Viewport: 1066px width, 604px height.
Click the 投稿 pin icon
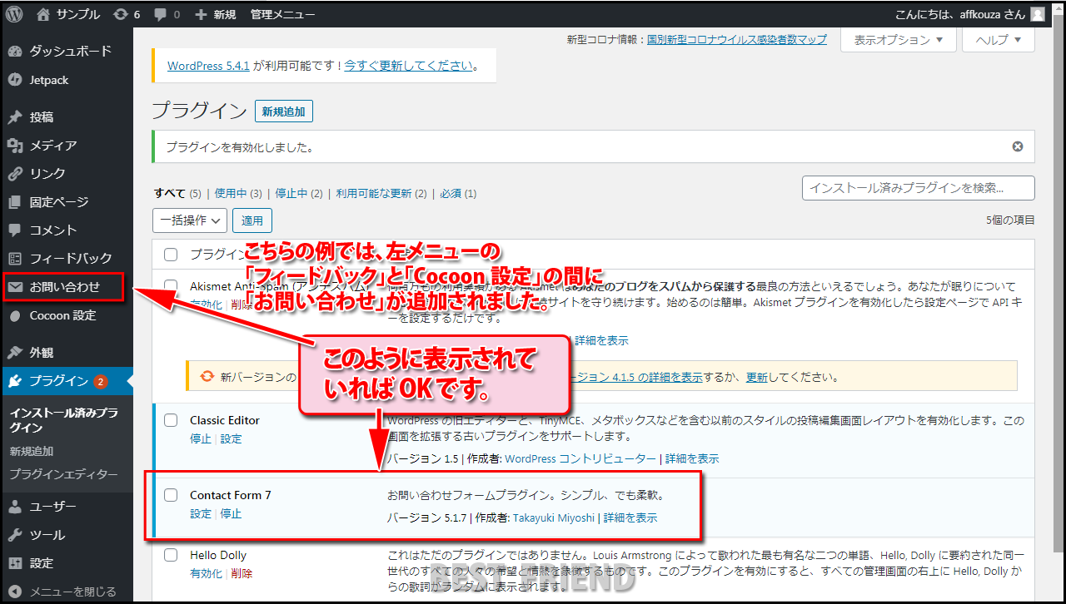tap(15, 117)
